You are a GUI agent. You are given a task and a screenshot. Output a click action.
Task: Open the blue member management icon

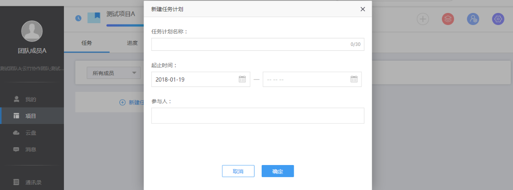[x=473, y=19]
